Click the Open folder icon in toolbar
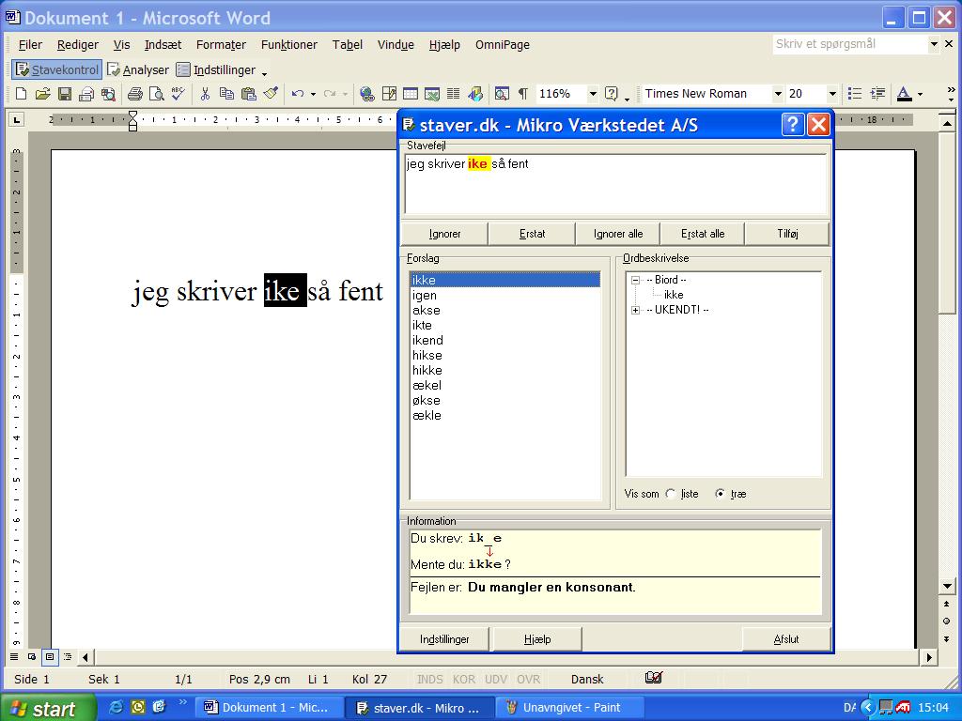This screenshot has width=962, height=721. (x=42, y=94)
